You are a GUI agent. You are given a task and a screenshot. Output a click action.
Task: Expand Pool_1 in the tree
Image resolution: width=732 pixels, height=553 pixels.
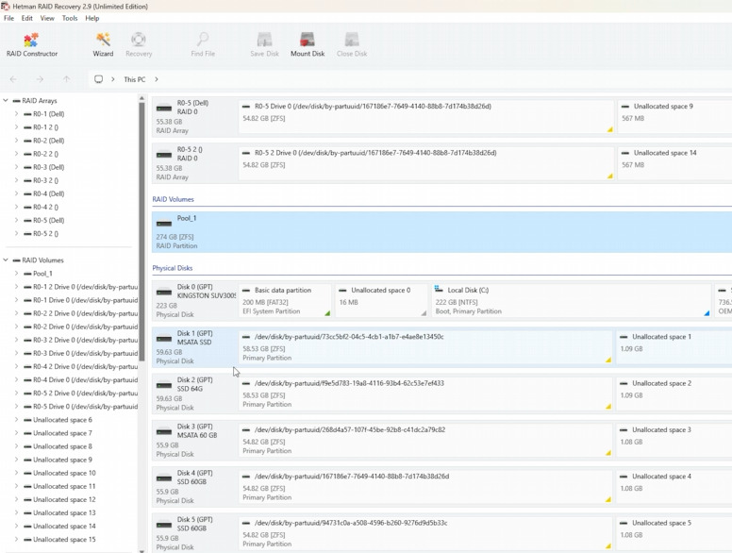[x=16, y=274]
